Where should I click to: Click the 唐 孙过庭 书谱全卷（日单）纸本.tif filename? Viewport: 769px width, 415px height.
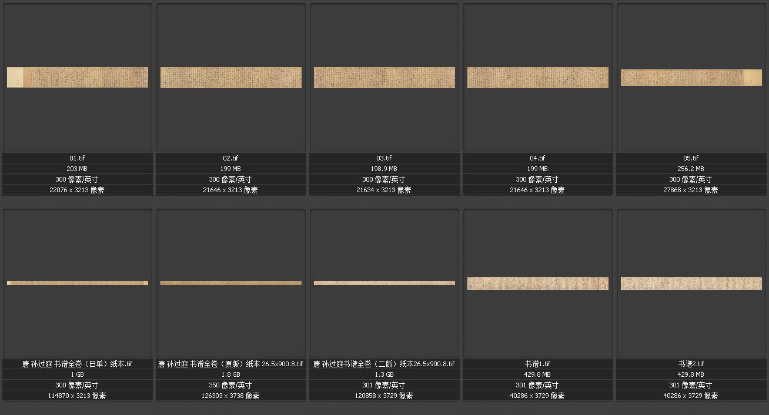(78, 364)
